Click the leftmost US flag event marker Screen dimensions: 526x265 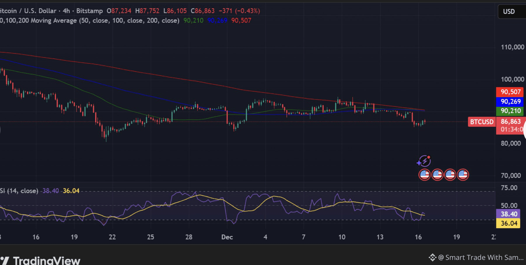click(424, 175)
